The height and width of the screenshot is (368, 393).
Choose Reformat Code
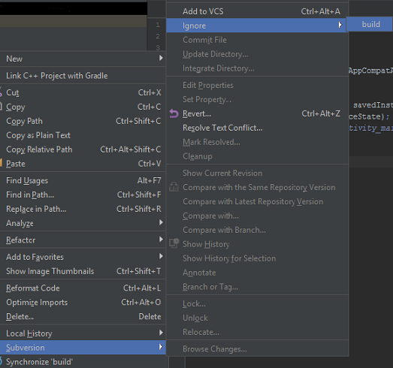tap(83, 288)
